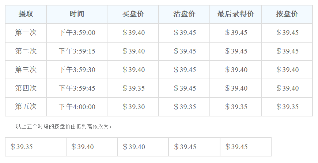Click the 第四次 row label
Image resolution: width=318 pixels, height=163 pixels.
(x=26, y=88)
